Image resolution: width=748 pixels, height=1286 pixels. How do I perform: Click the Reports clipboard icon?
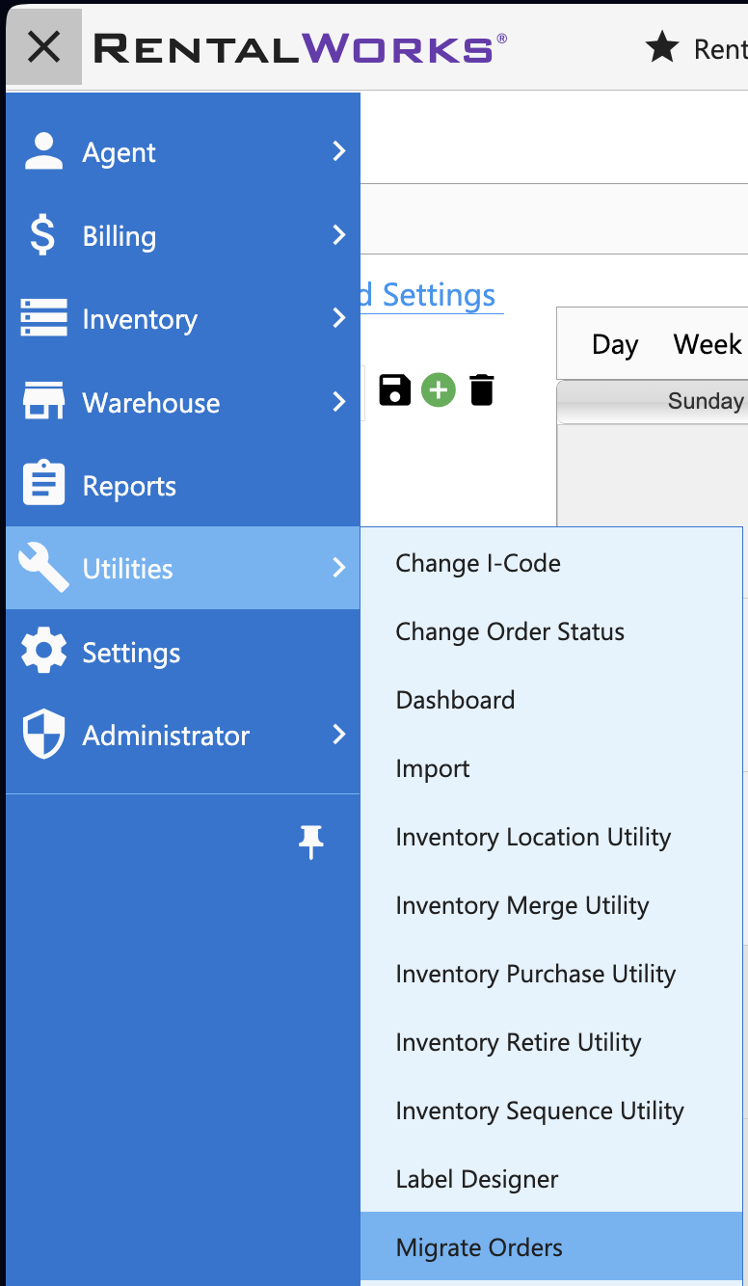pyautogui.click(x=43, y=485)
